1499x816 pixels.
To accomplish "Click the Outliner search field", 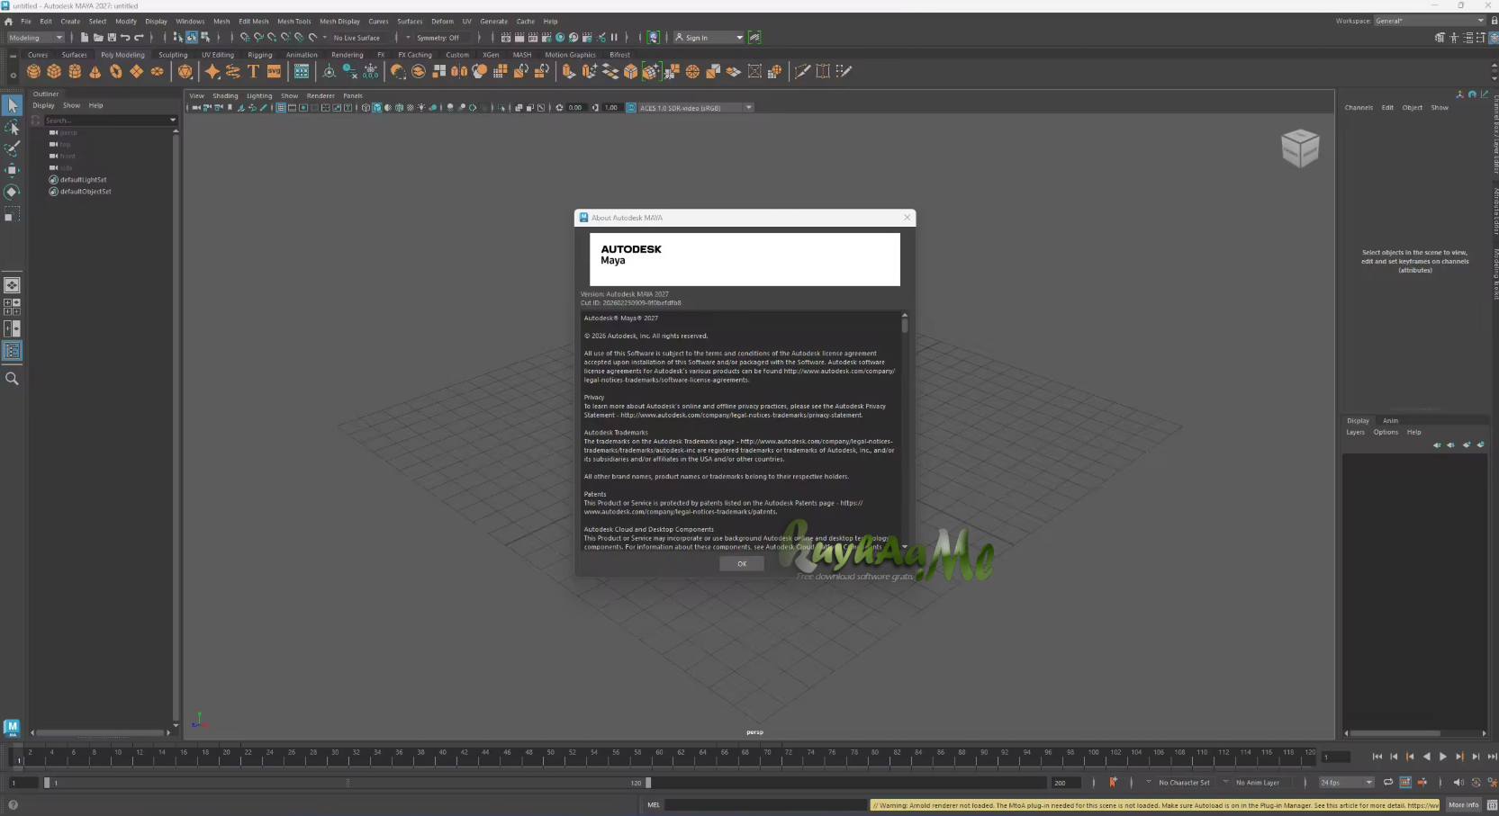I will point(105,121).
